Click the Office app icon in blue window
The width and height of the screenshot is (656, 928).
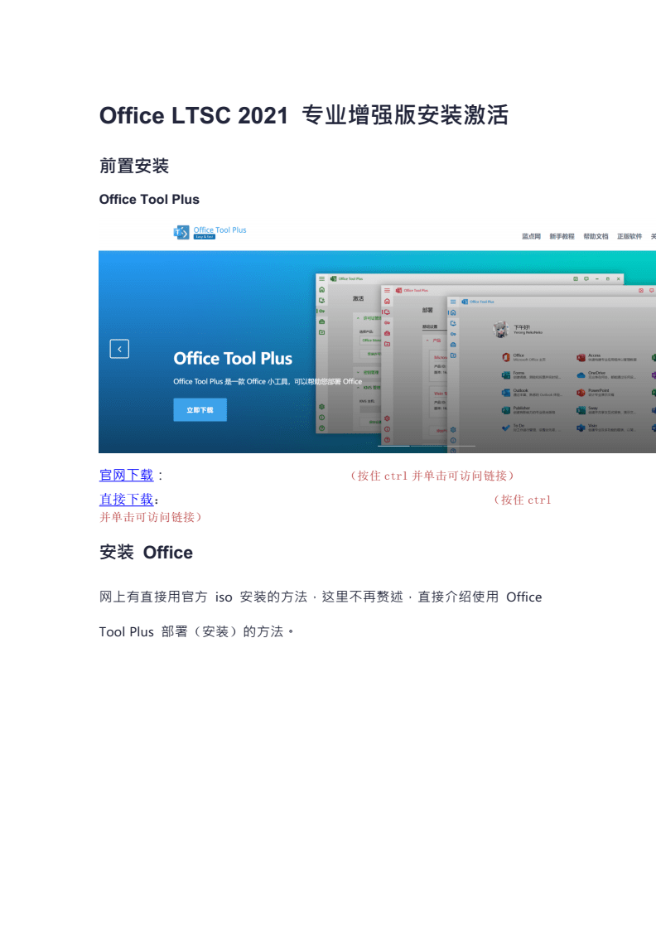(x=506, y=357)
